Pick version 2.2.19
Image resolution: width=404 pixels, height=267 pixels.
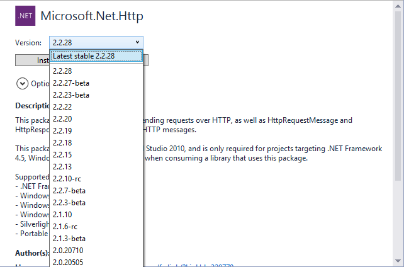[62, 131]
